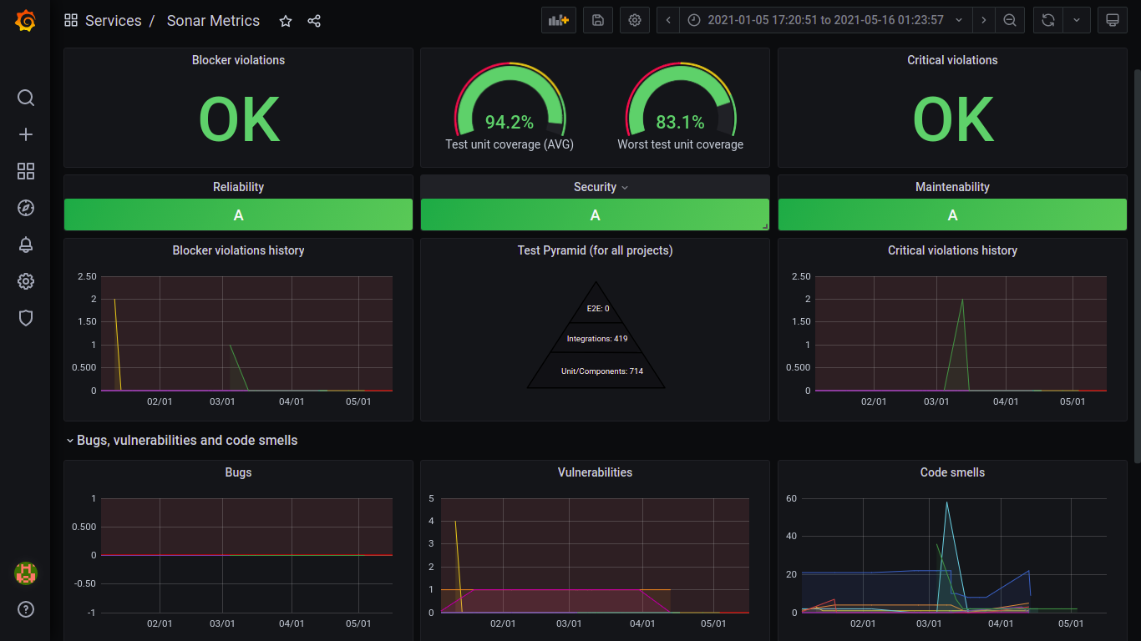
Task: Click the 94.2% coverage value
Action: [510, 123]
